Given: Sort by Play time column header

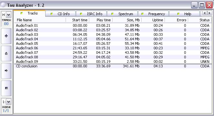Looking at the screenshot, I should [x=101, y=20].
